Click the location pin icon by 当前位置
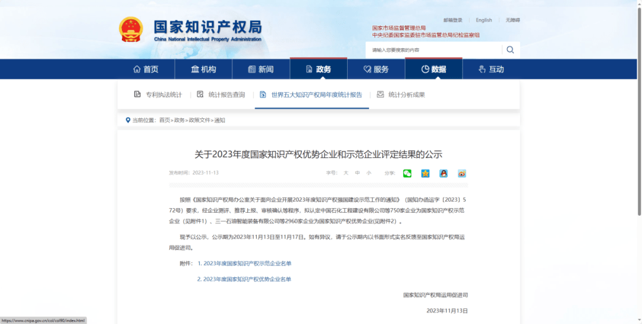Screen dimensions: 642x324 (128, 120)
